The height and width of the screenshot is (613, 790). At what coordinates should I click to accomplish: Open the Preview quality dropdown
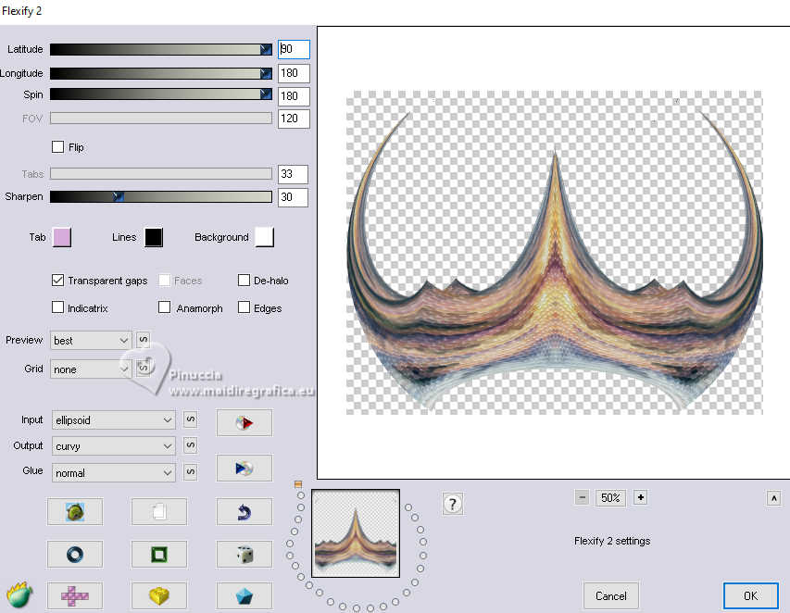[x=91, y=341]
